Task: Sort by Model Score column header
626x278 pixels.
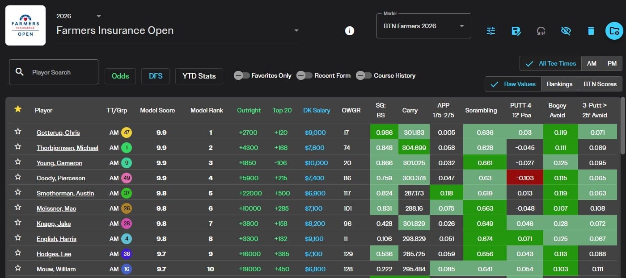Action: 157,110
